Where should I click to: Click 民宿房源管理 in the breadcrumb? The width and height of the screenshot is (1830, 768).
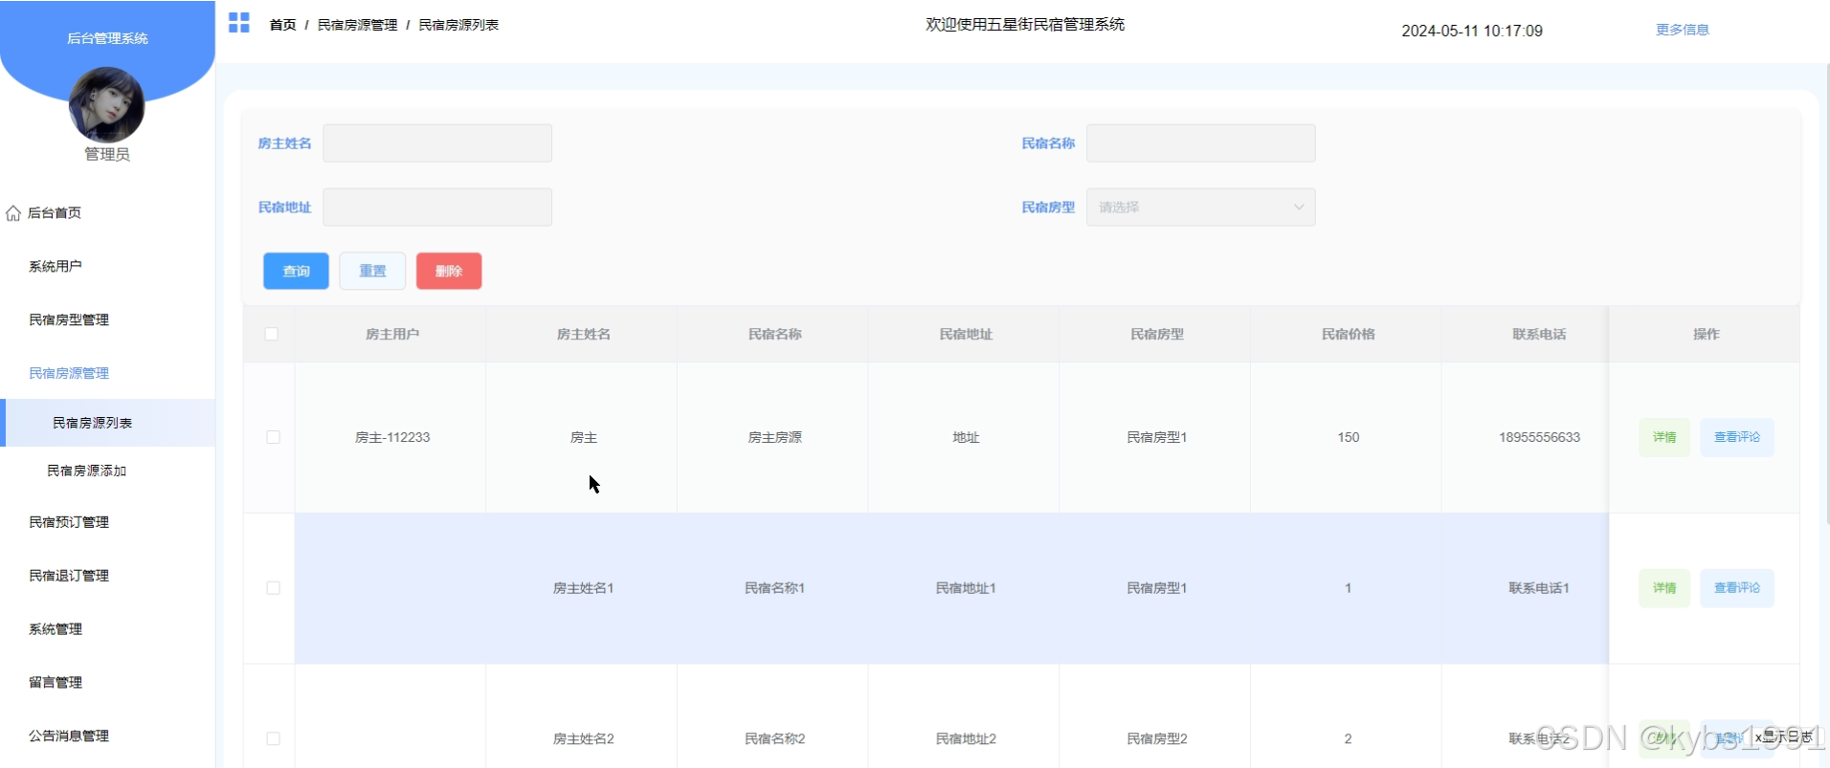click(x=357, y=25)
